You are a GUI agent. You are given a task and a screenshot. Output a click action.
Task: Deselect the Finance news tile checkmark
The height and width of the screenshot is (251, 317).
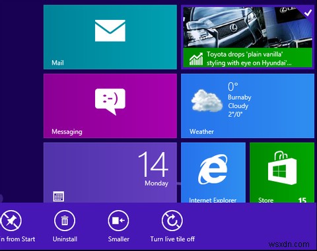tap(308, 13)
